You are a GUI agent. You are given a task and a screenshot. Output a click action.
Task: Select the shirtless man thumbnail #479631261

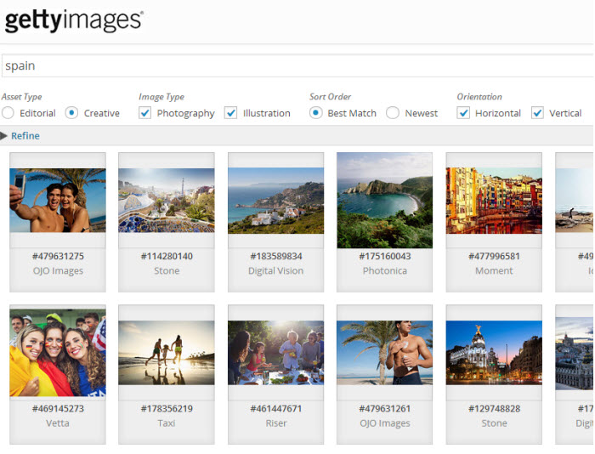tap(384, 353)
